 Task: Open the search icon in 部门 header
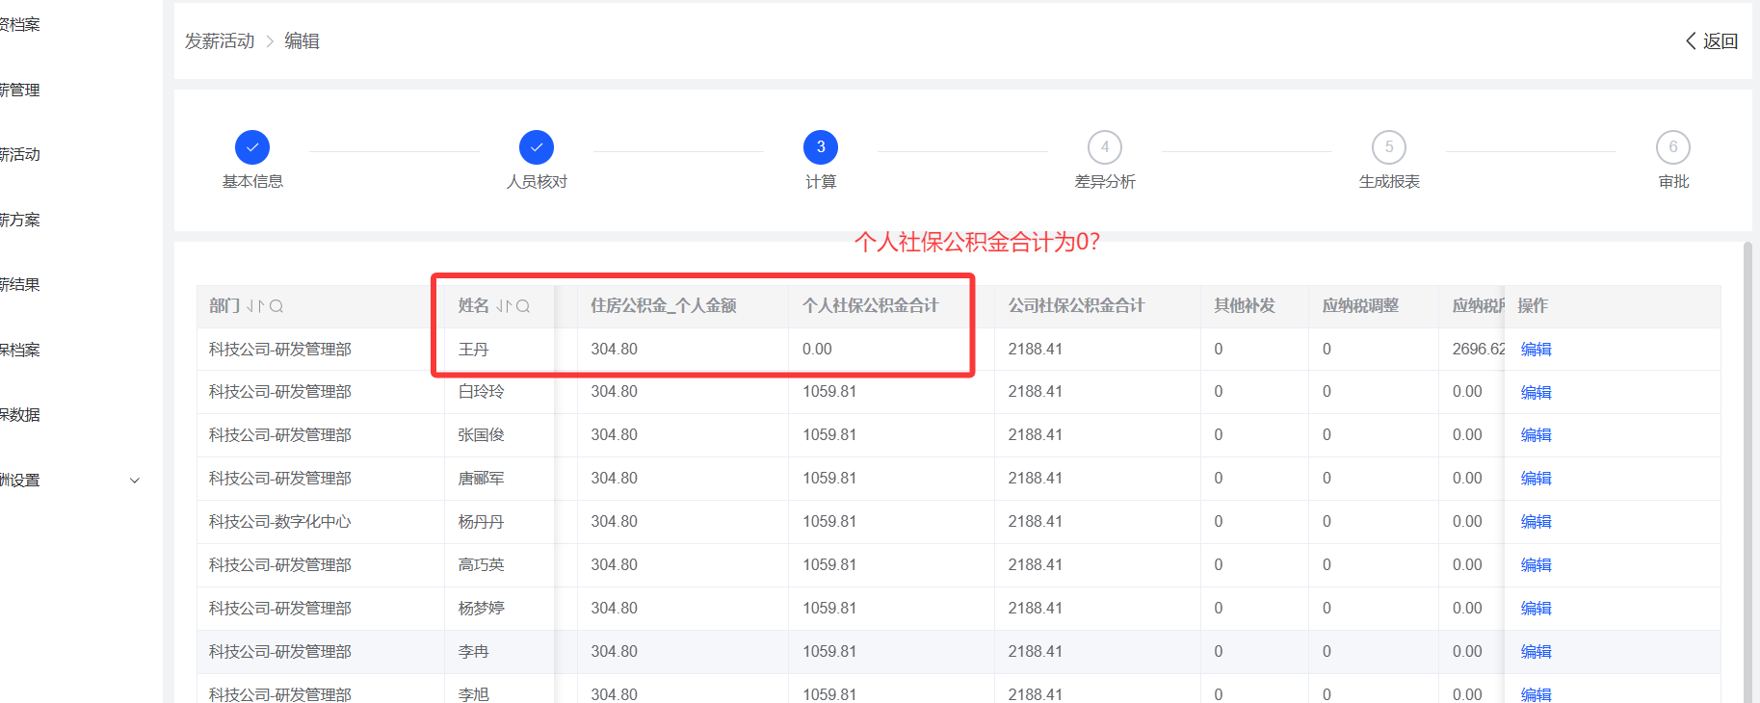click(x=276, y=306)
